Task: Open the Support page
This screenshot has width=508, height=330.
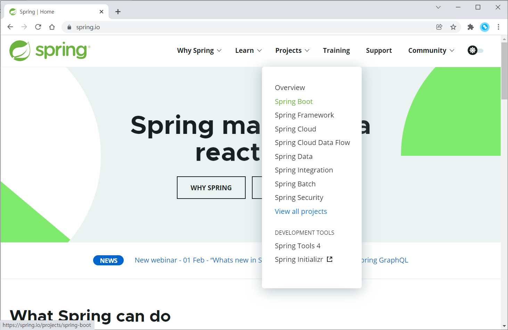Action: pos(379,50)
